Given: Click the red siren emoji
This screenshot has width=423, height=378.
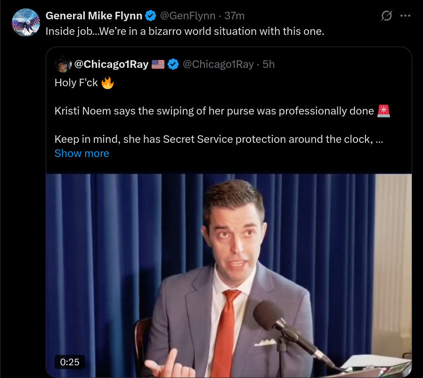Looking at the screenshot, I should pos(383,111).
